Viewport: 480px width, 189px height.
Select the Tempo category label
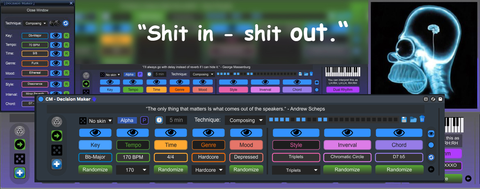pyautogui.click(x=133, y=145)
